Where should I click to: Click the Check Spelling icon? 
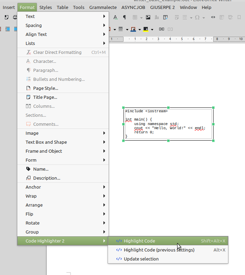pyautogui.click(x=115, y=17)
